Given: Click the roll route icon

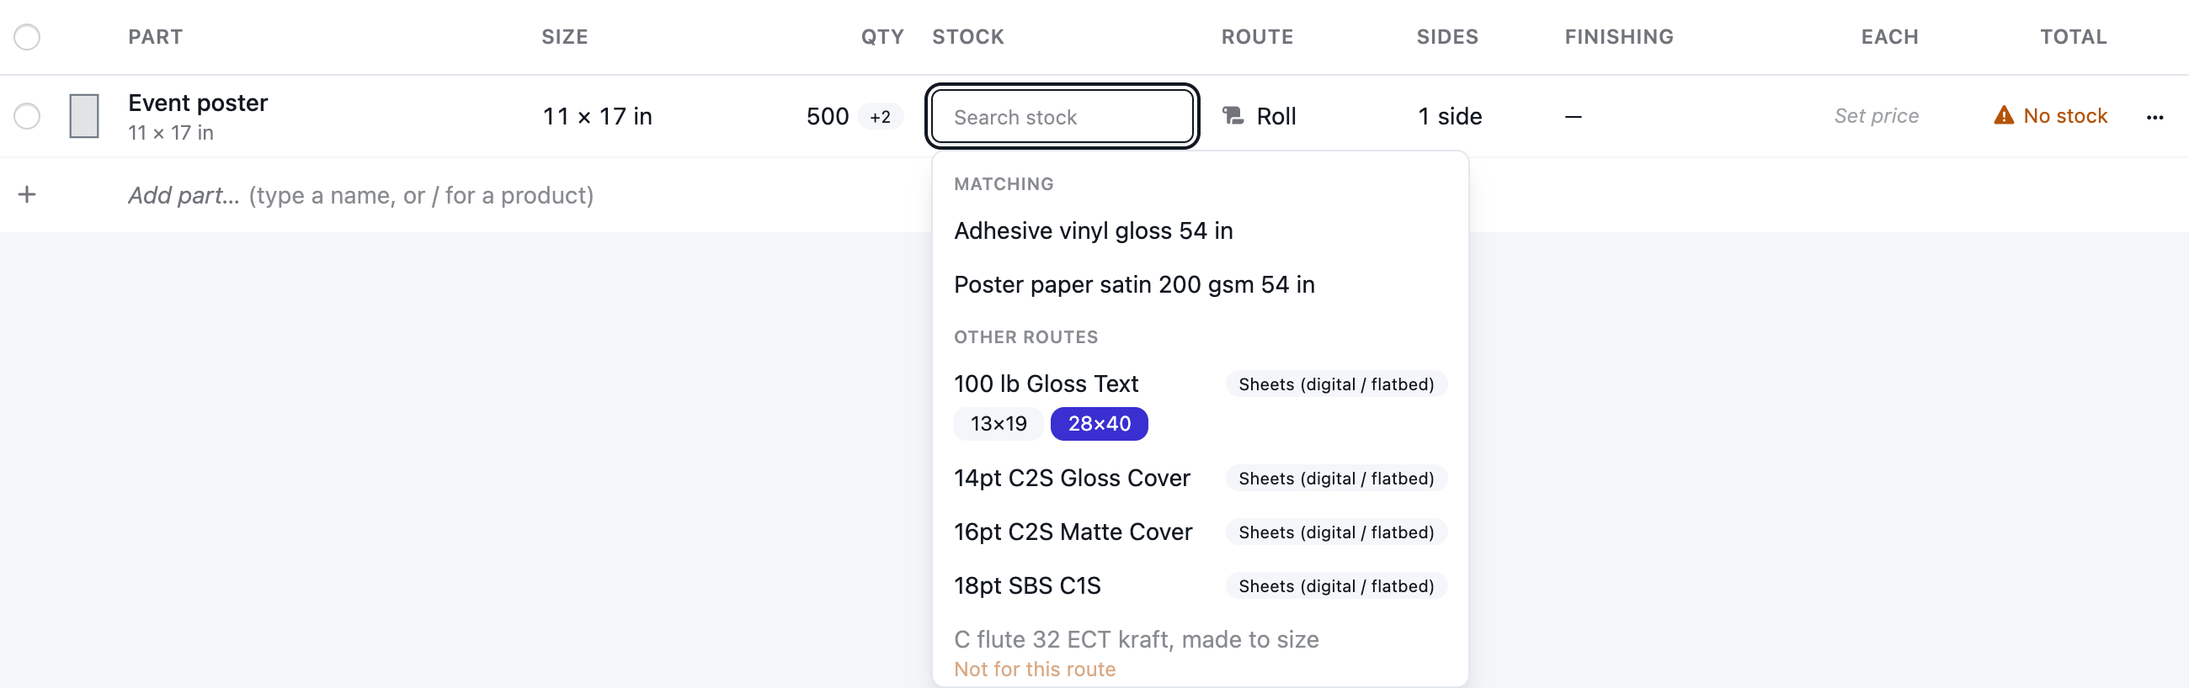Looking at the screenshot, I should click(x=1233, y=115).
